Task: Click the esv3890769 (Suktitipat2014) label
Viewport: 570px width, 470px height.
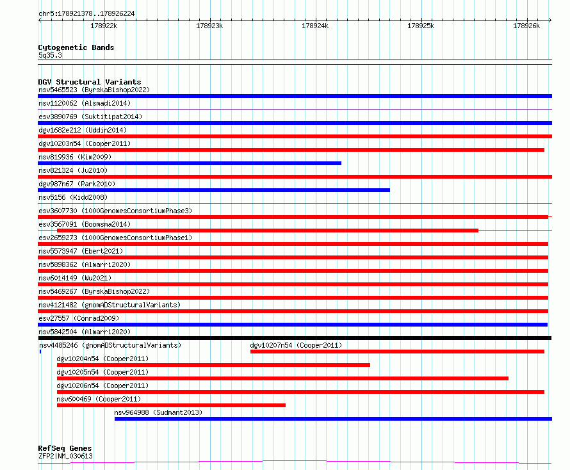Action: point(90,117)
